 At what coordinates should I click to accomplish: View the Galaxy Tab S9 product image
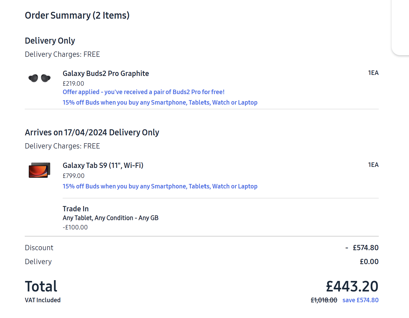tap(39, 170)
